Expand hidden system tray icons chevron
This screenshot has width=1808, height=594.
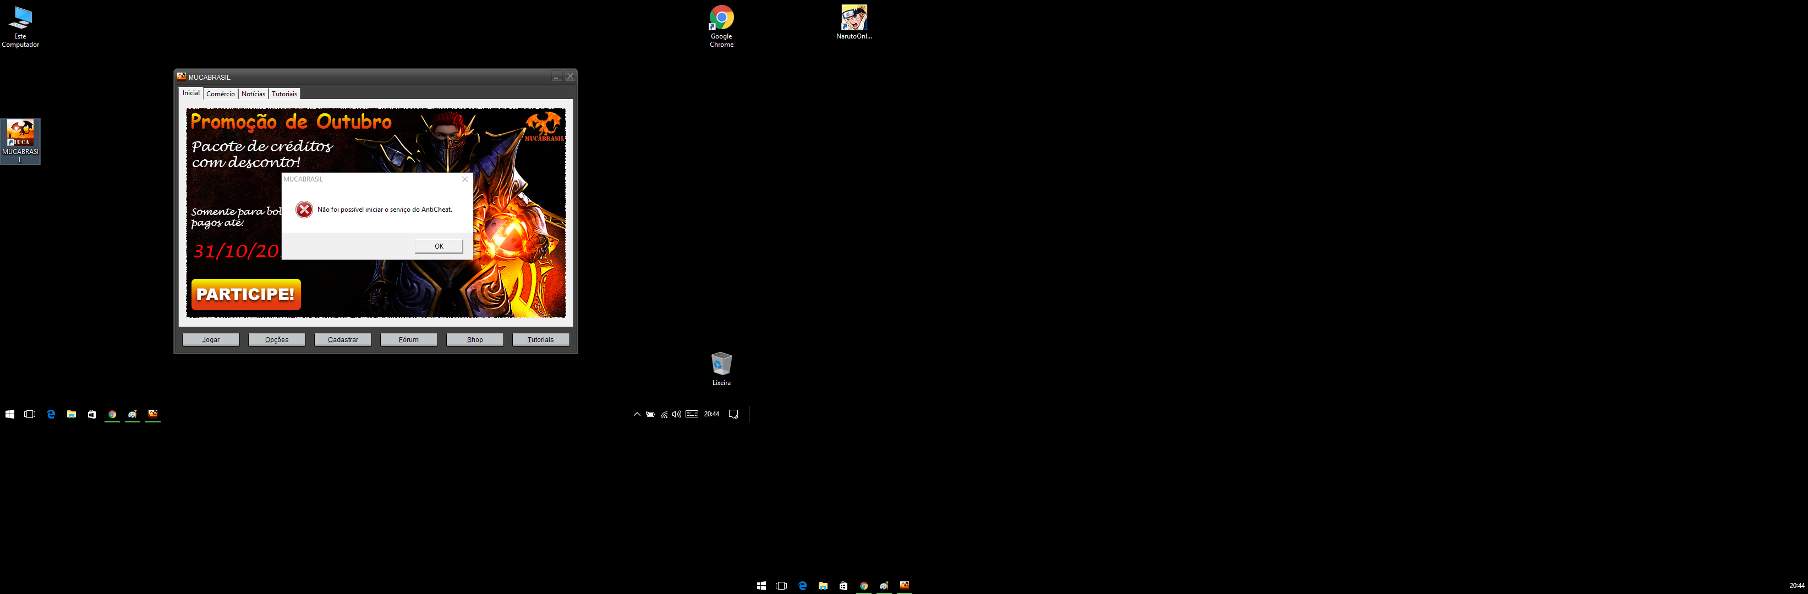(x=637, y=415)
